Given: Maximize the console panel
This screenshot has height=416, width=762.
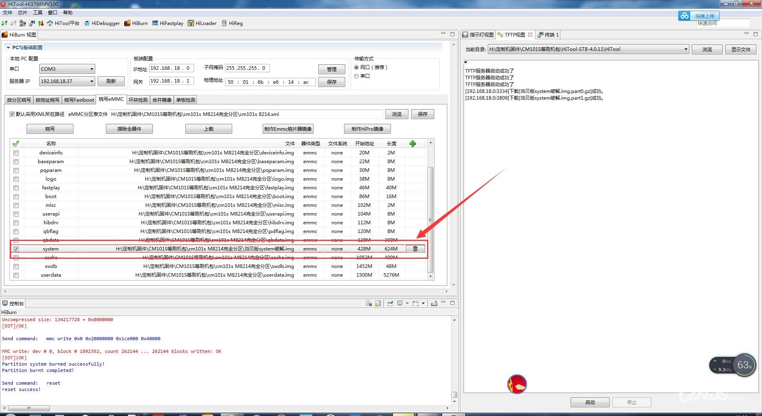Looking at the screenshot, I should tap(452, 303).
